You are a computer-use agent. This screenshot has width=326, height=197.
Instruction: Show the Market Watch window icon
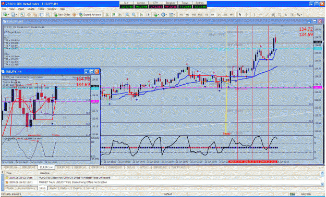coord(22,15)
